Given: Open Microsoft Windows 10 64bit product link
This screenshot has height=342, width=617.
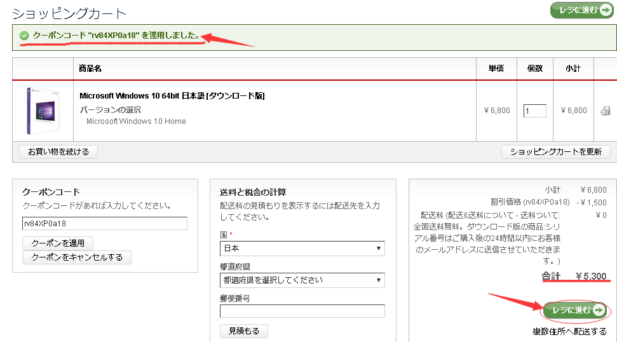Looking at the screenshot, I should [x=172, y=95].
